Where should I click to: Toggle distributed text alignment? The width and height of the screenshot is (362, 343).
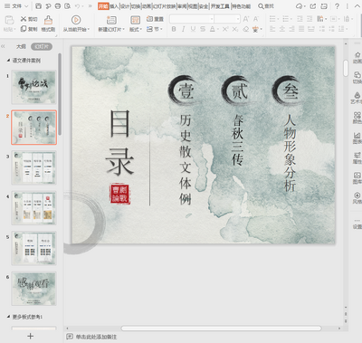click(x=311, y=29)
